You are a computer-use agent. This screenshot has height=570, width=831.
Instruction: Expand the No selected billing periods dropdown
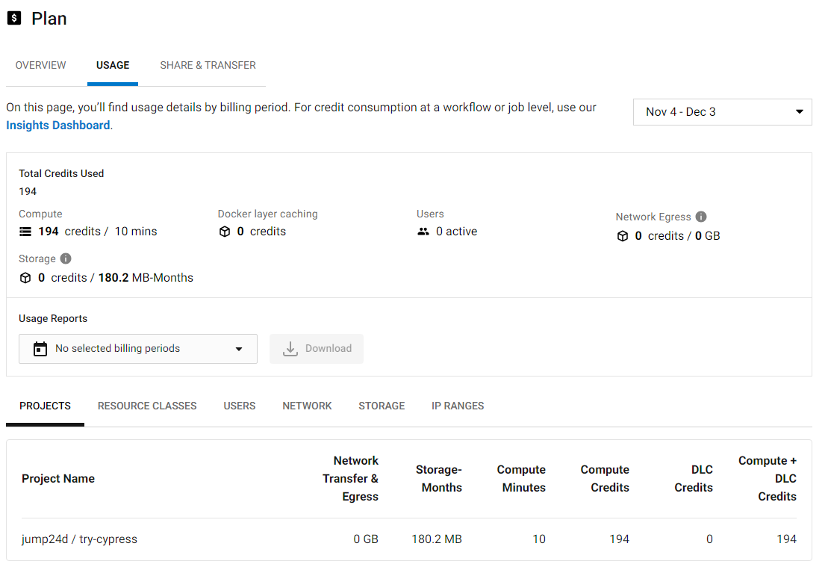[x=138, y=349]
